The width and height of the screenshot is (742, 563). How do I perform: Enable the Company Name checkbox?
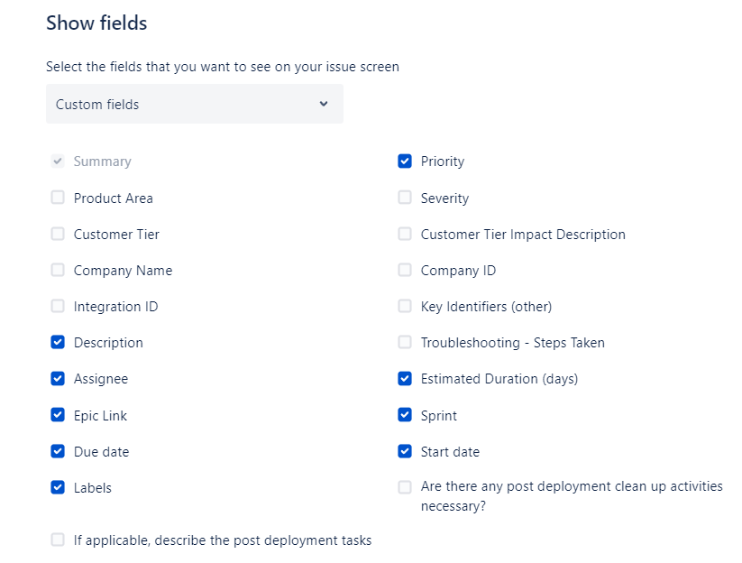click(58, 270)
